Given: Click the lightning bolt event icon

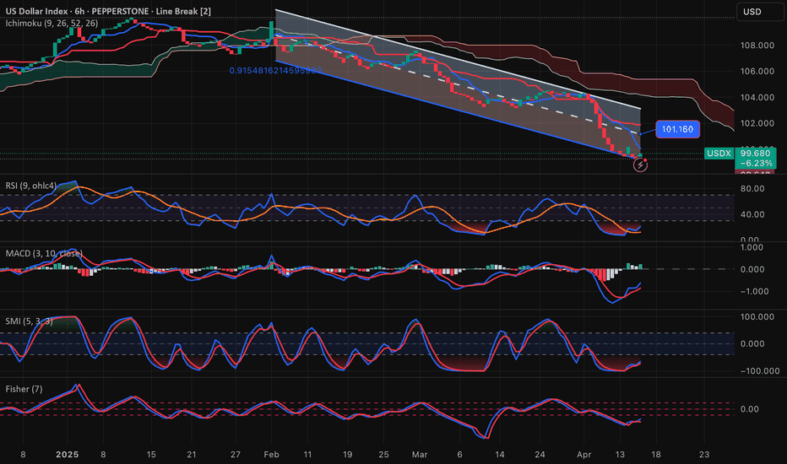Looking at the screenshot, I should click(x=640, y=165).
